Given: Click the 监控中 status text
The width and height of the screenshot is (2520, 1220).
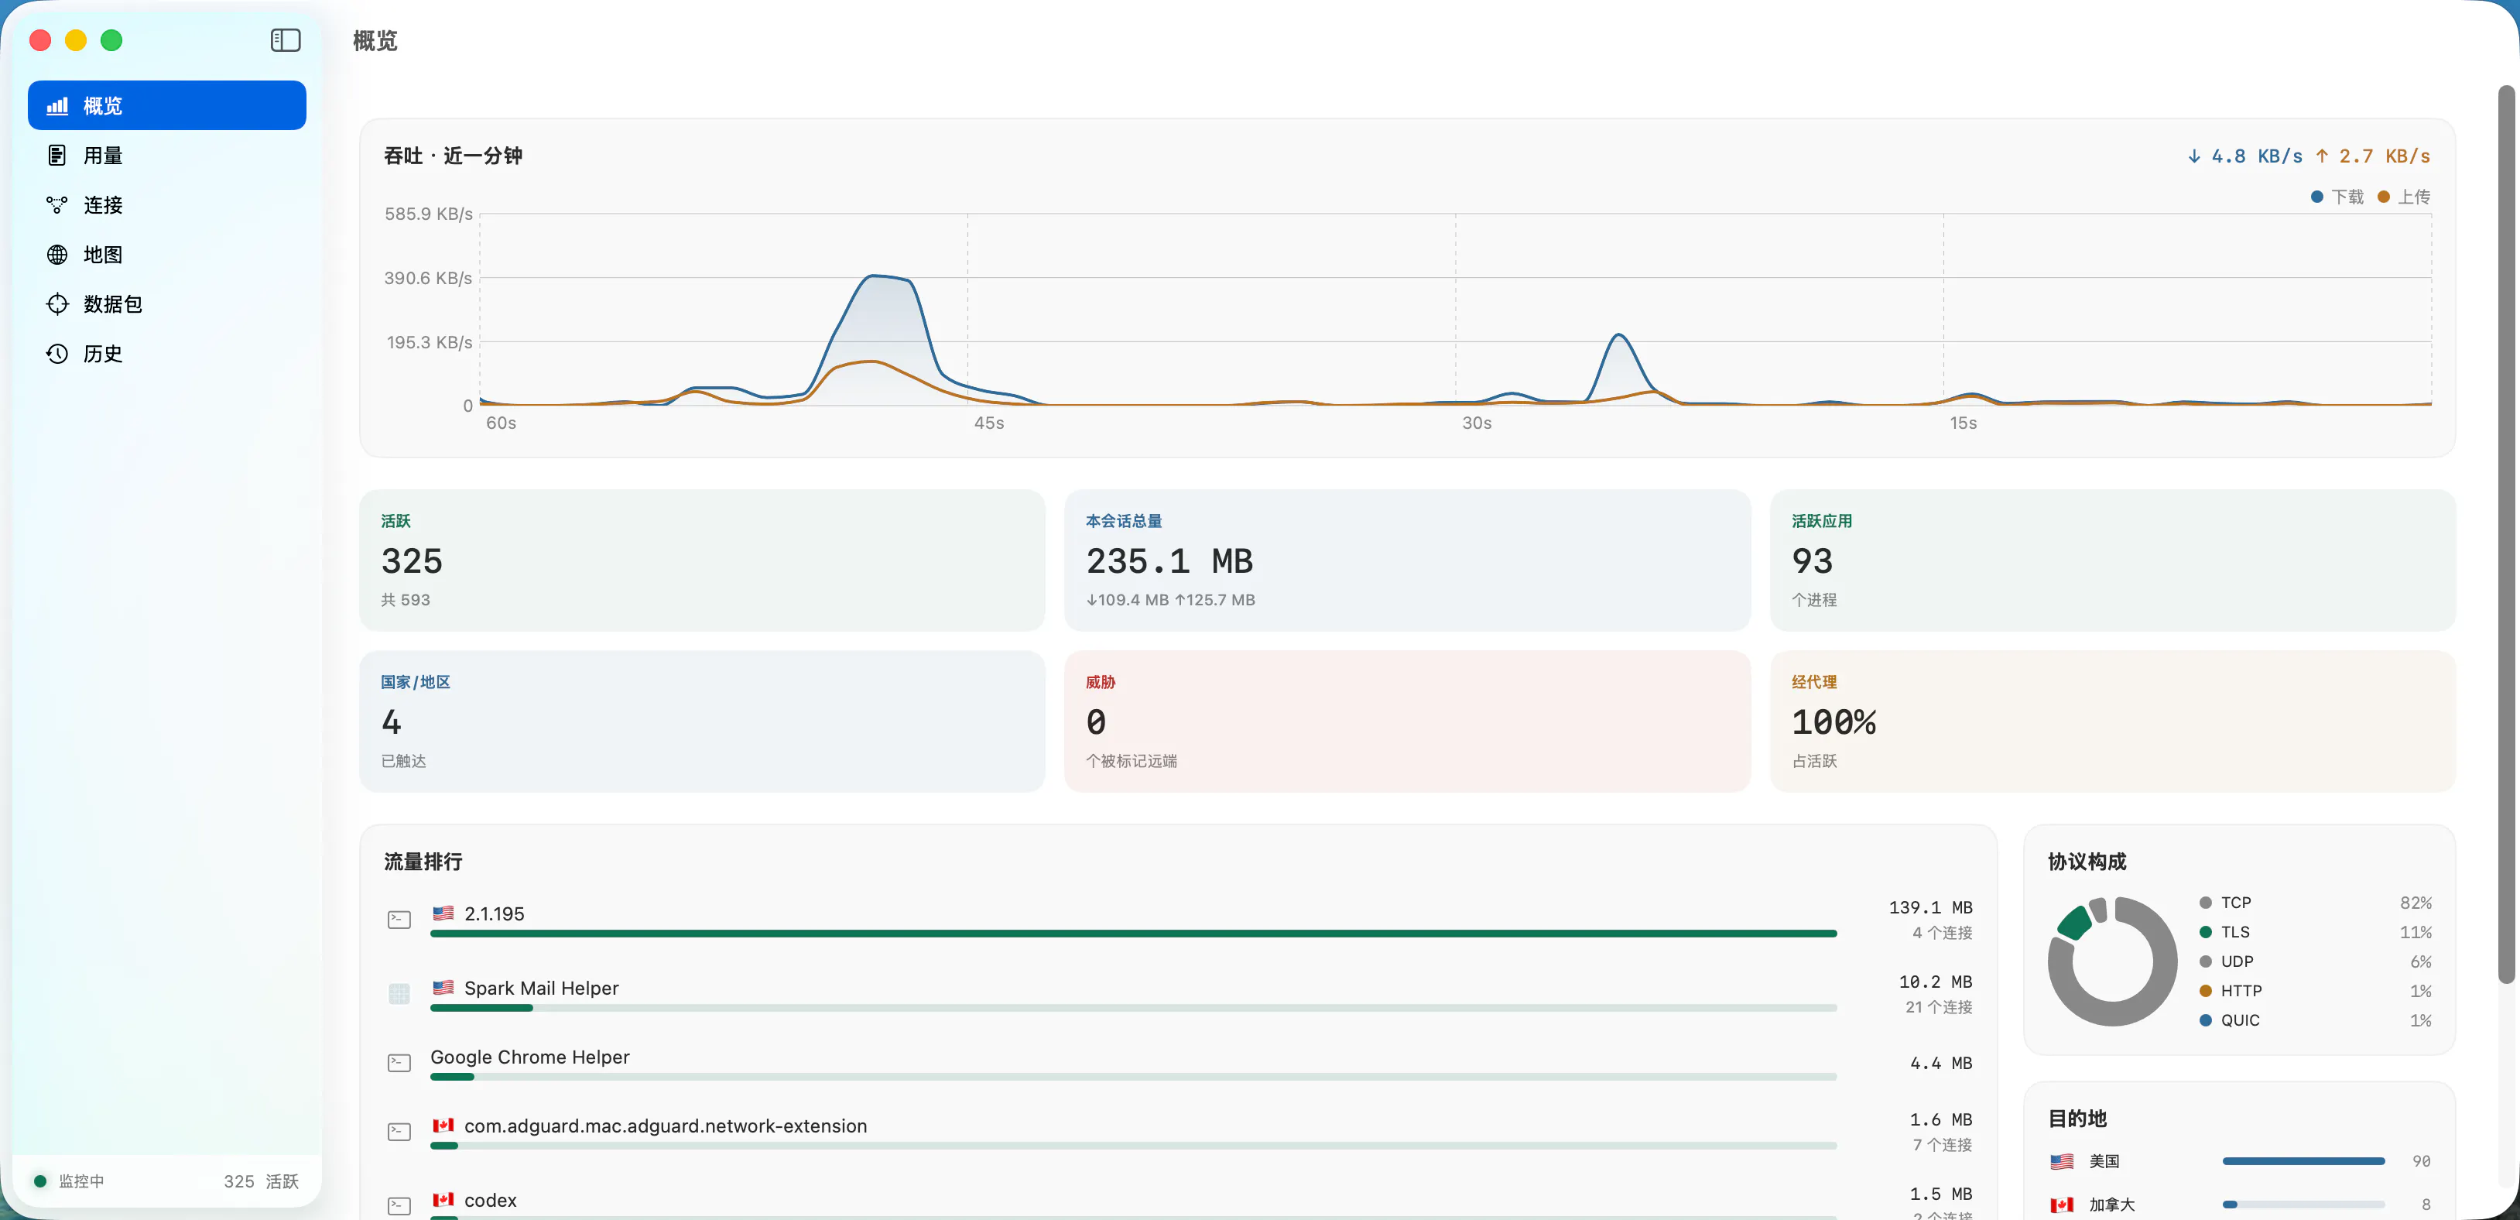Looking at the screenshot, I should pyautogui.click(x=80, y=1181).
